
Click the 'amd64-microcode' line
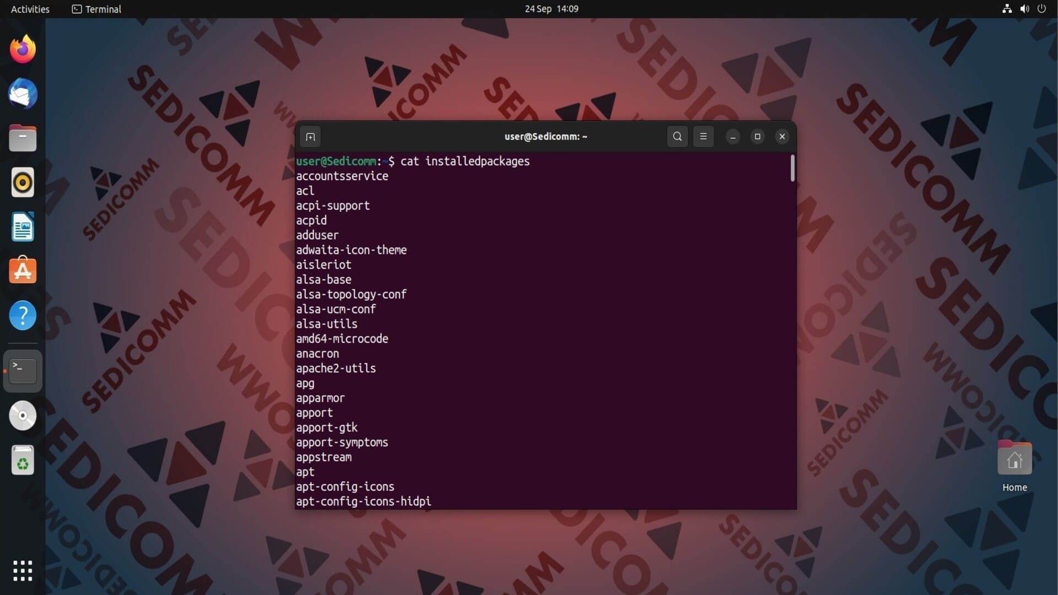pos(342,339)
